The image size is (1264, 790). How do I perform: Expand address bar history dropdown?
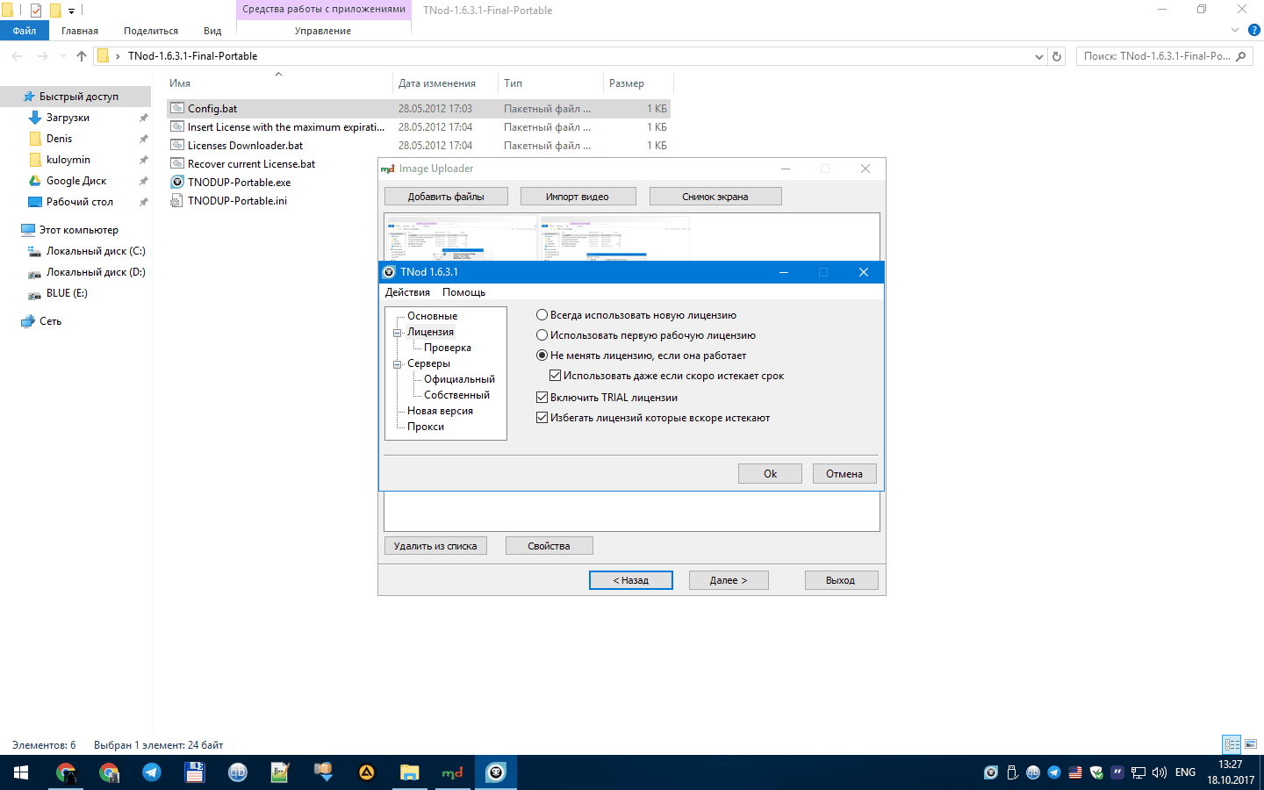[x=1039, y=56]
